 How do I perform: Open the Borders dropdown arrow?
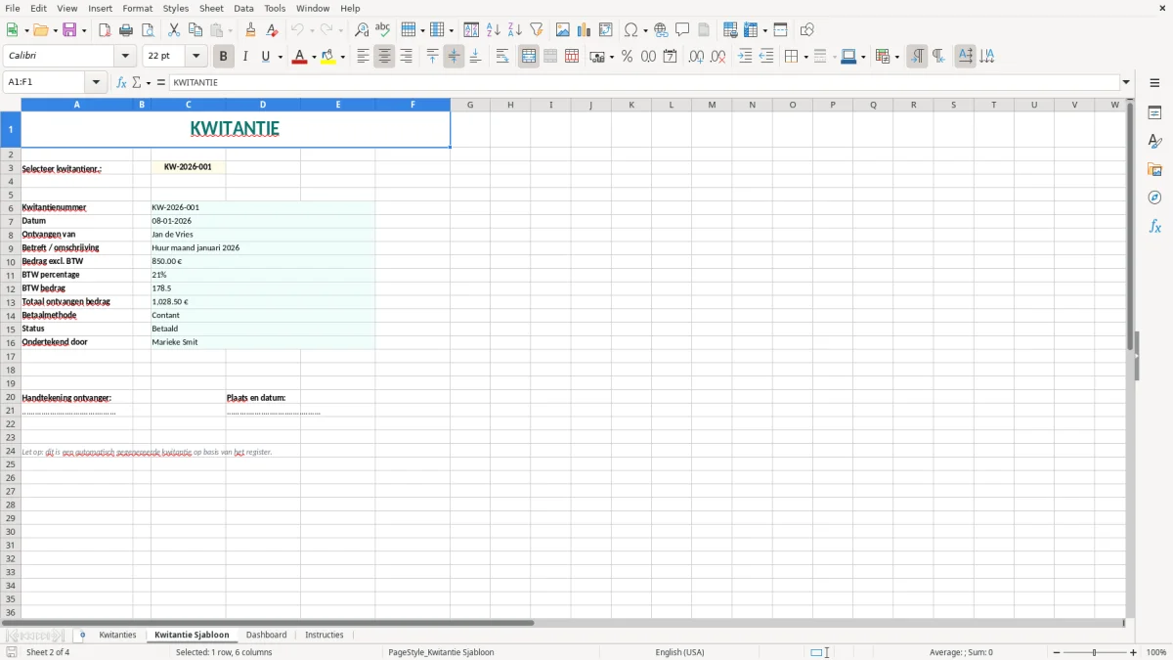point(805,57)
